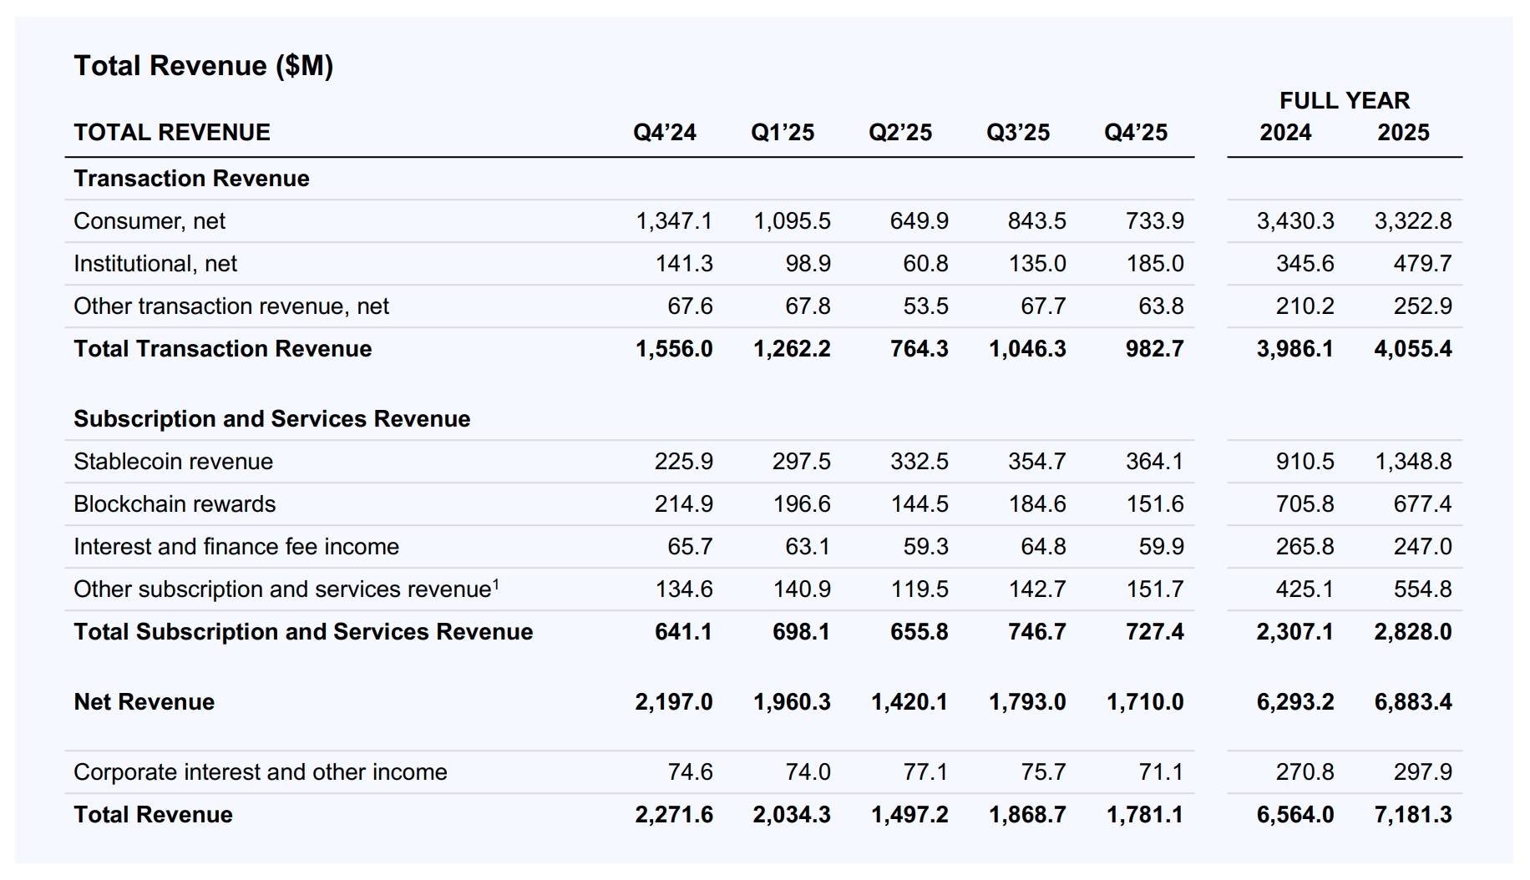Click the FULL YEAR heading
The image size is (1530, 880).
(x=1344, y=101)
